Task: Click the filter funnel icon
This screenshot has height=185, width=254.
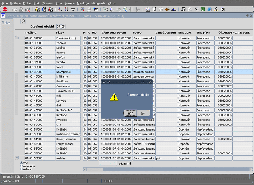Action: [x=73, y=9]
